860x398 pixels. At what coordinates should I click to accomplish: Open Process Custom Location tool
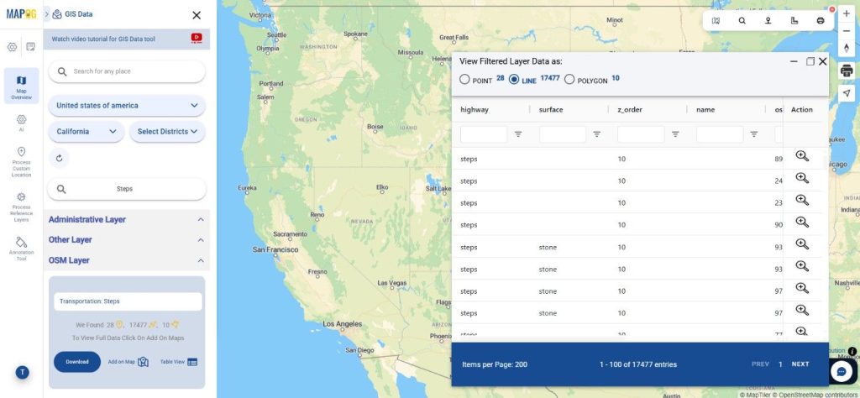(21, 162)
